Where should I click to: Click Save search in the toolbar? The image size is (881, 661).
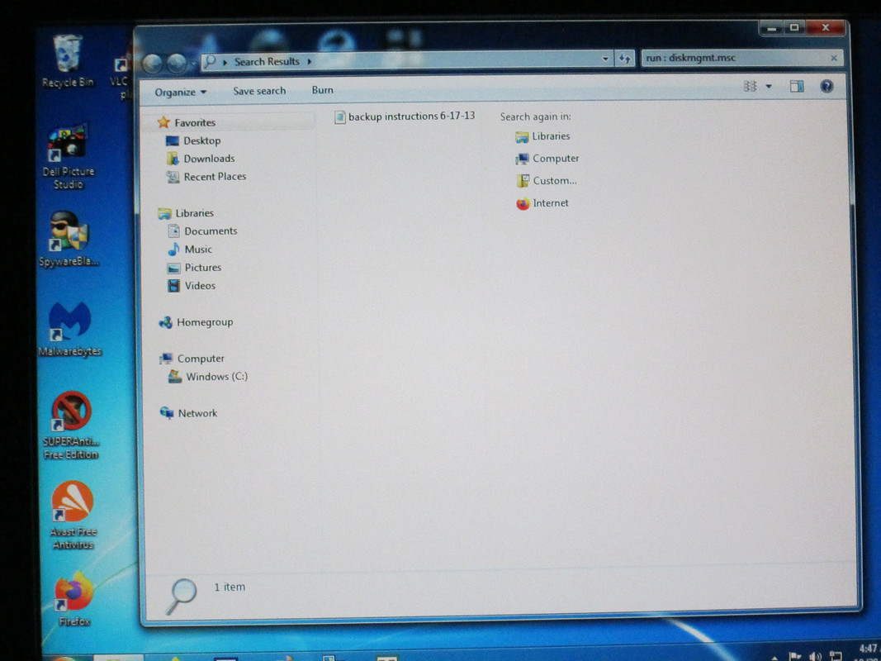tap(259, 91)
